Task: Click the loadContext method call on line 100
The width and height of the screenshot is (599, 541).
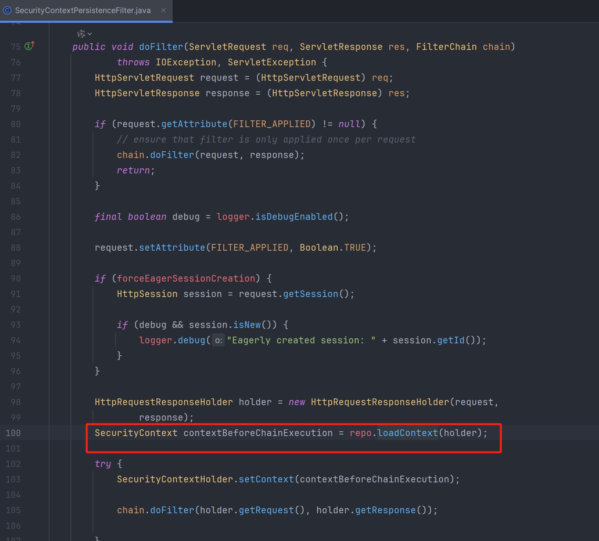Action: point(407,433)
